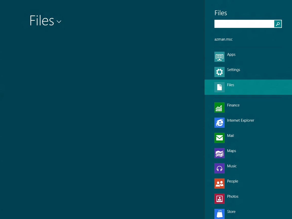The image size is (292, 219).
Task: Click the Photos label in the list
Action: [x=233, y=196]
